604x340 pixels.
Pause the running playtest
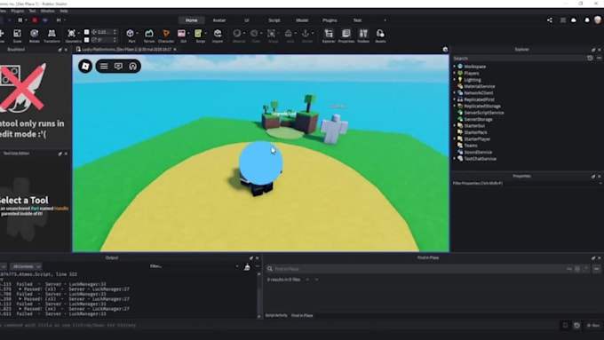(x=20, y=20)
